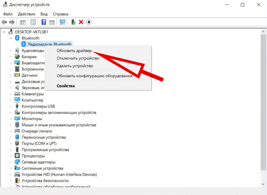Image resolution: width=267 pixels, height=195 pixels.
Task: Click the vertical scrollbar of the device list
Action: pyautogui.click(x=263, y=105)
